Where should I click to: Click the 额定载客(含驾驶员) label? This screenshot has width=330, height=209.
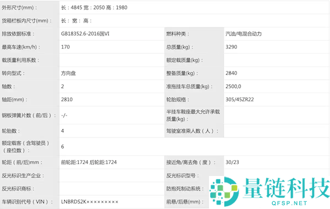coord(25,147)
